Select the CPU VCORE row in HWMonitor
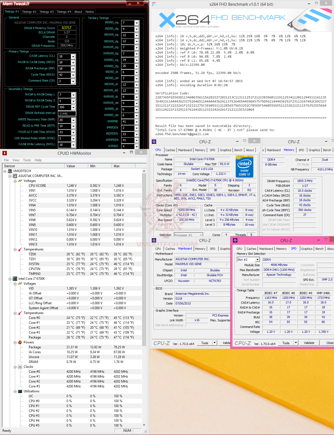 (x=72, y=186)
